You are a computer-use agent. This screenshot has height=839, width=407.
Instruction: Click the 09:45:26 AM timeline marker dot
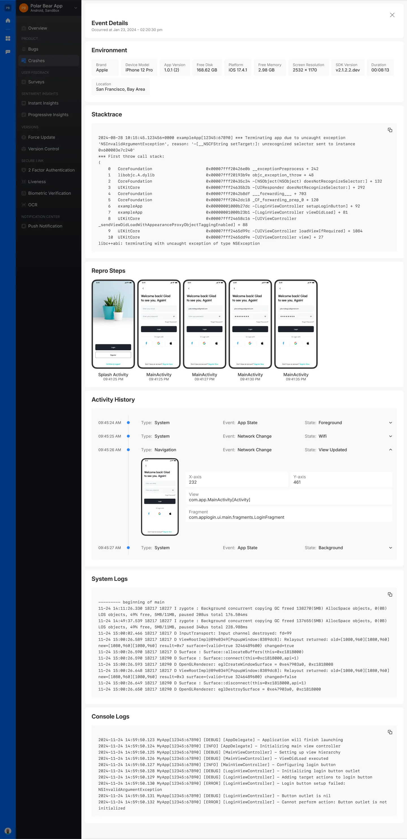128,450
